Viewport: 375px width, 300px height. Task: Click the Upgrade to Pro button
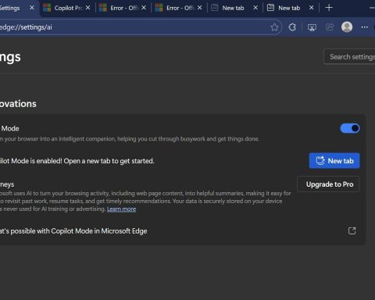pos(328,184)
